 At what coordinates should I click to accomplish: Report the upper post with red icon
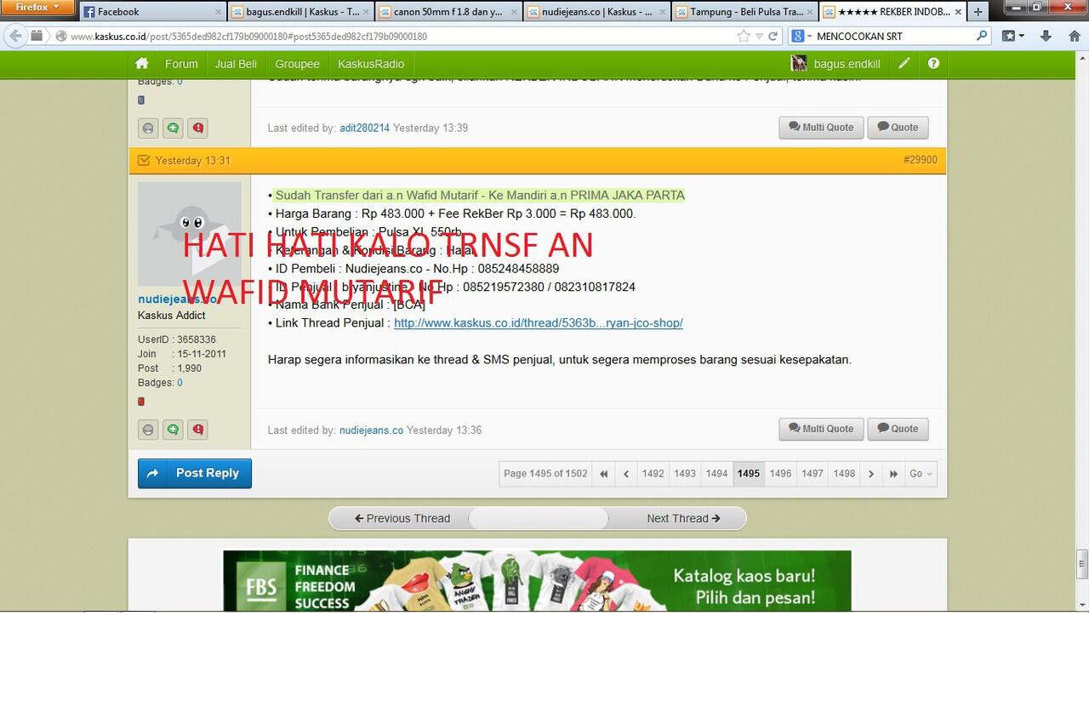pyautogui.click(x=198, y=128)
